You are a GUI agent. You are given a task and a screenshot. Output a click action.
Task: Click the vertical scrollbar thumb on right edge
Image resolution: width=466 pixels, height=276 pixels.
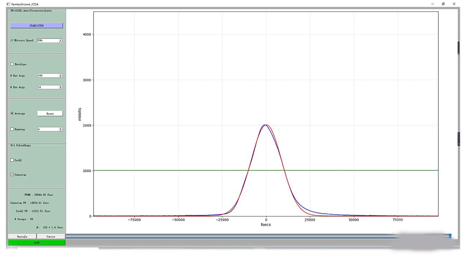pyautogui.click(x=458, y=48)
